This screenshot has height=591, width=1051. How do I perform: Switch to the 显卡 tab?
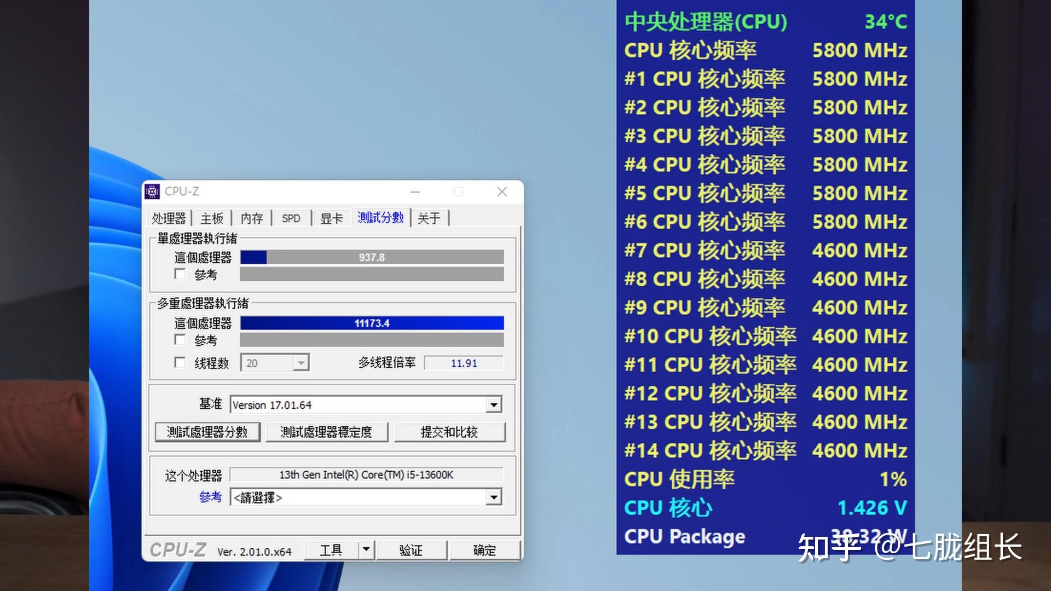(331, 218)
